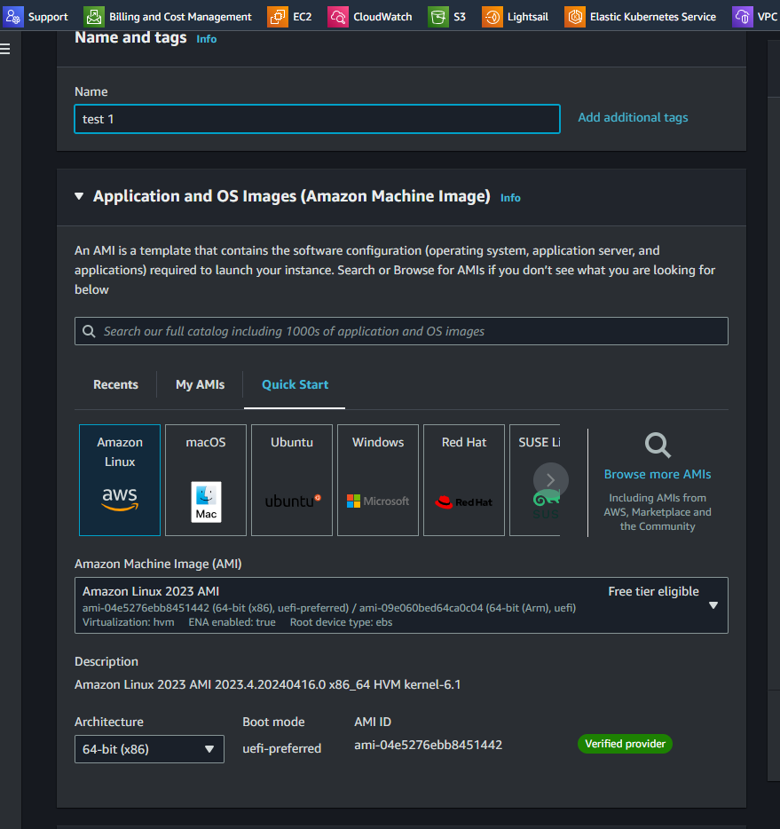Select the Windows AMI tile
The image size is (780, 829).
pos(378,480)
